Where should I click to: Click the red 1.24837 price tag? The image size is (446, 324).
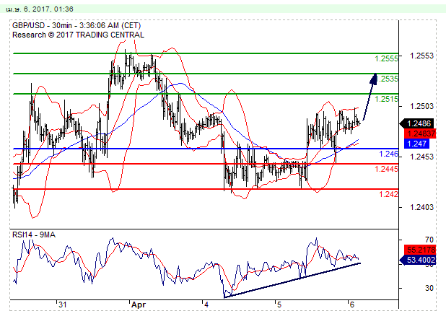[x=420, y=133]
